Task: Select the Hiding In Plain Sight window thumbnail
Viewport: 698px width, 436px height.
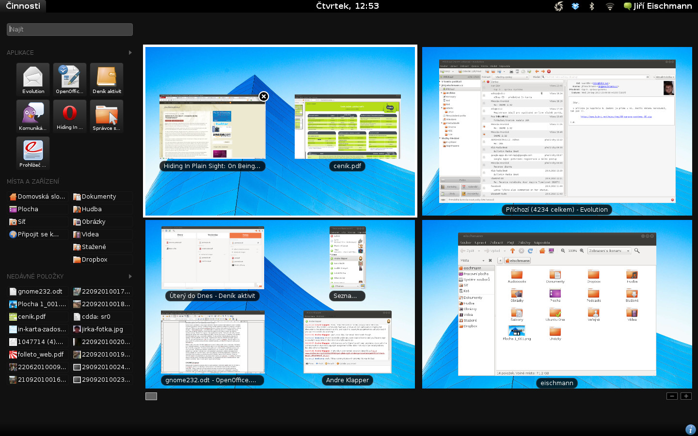Action: tap(212, 127)
